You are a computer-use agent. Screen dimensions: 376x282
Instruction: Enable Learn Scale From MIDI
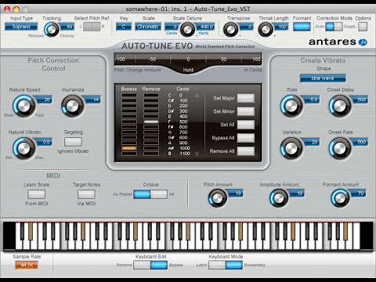pos(36,194)
